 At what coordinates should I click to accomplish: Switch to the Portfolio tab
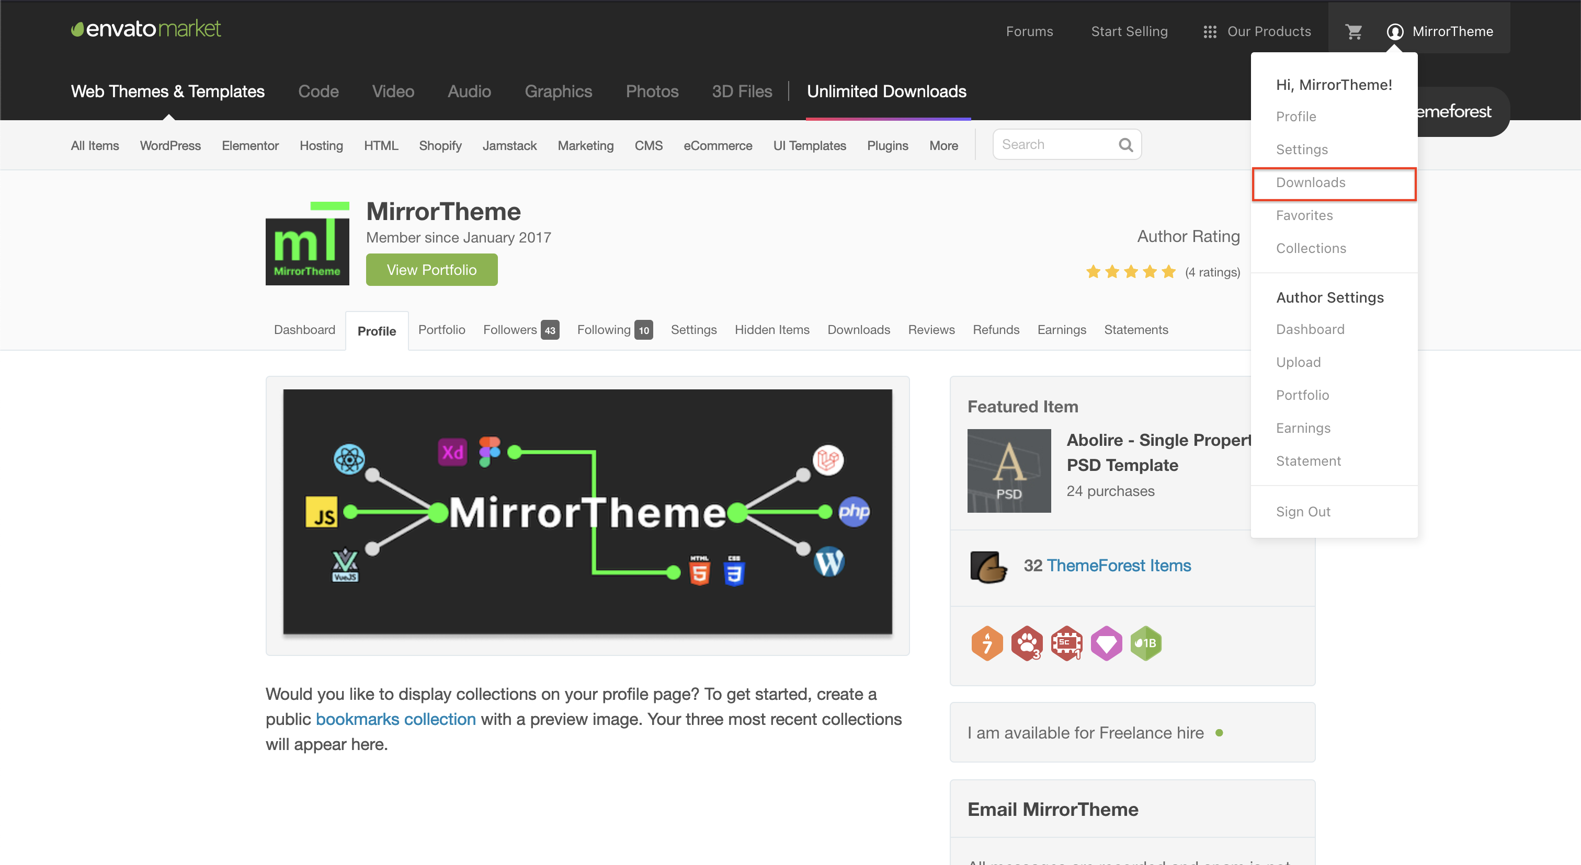(x=441, y=329)
